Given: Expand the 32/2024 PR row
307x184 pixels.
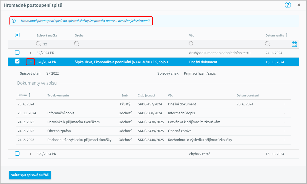Looking at the screenshot, I should (x=31, y=53).
